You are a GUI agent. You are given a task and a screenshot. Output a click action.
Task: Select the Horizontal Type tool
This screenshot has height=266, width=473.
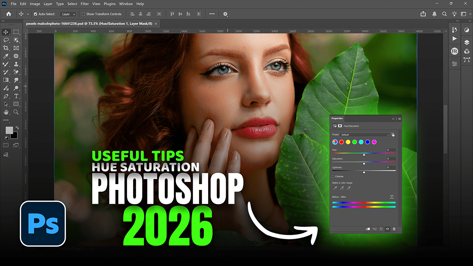point(16,96)
